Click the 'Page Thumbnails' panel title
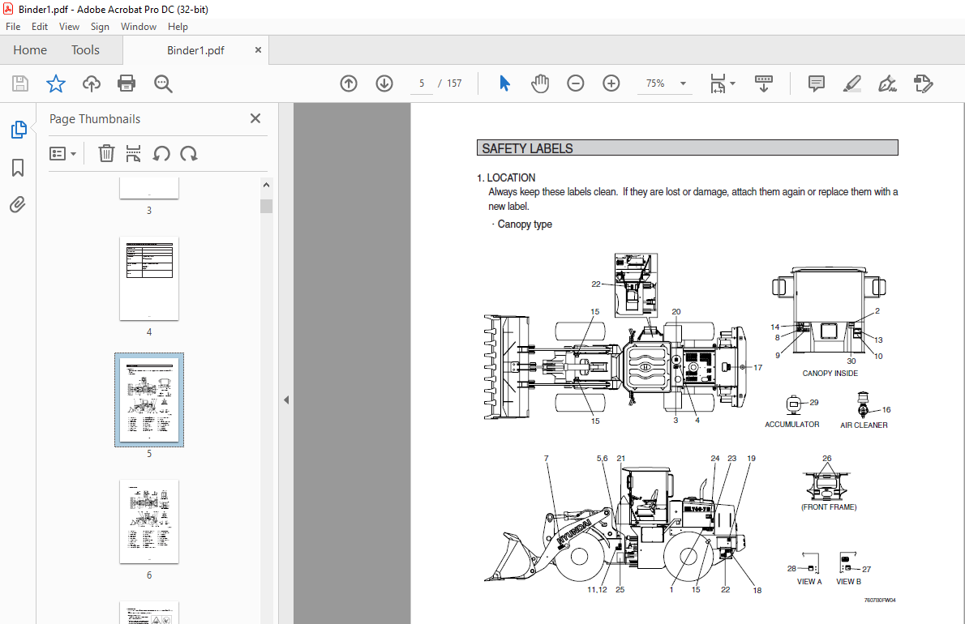 click(x=95, y=119)
